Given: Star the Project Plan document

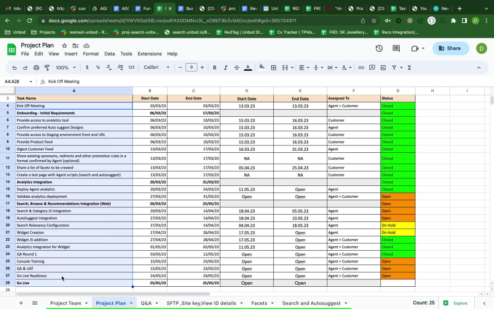Looking at the screenshot, I should [x=64, y=45].
